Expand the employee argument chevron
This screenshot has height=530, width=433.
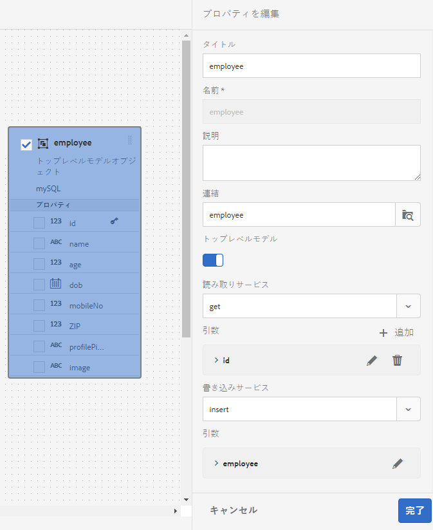pyautogui.click(x=216, y=463)
